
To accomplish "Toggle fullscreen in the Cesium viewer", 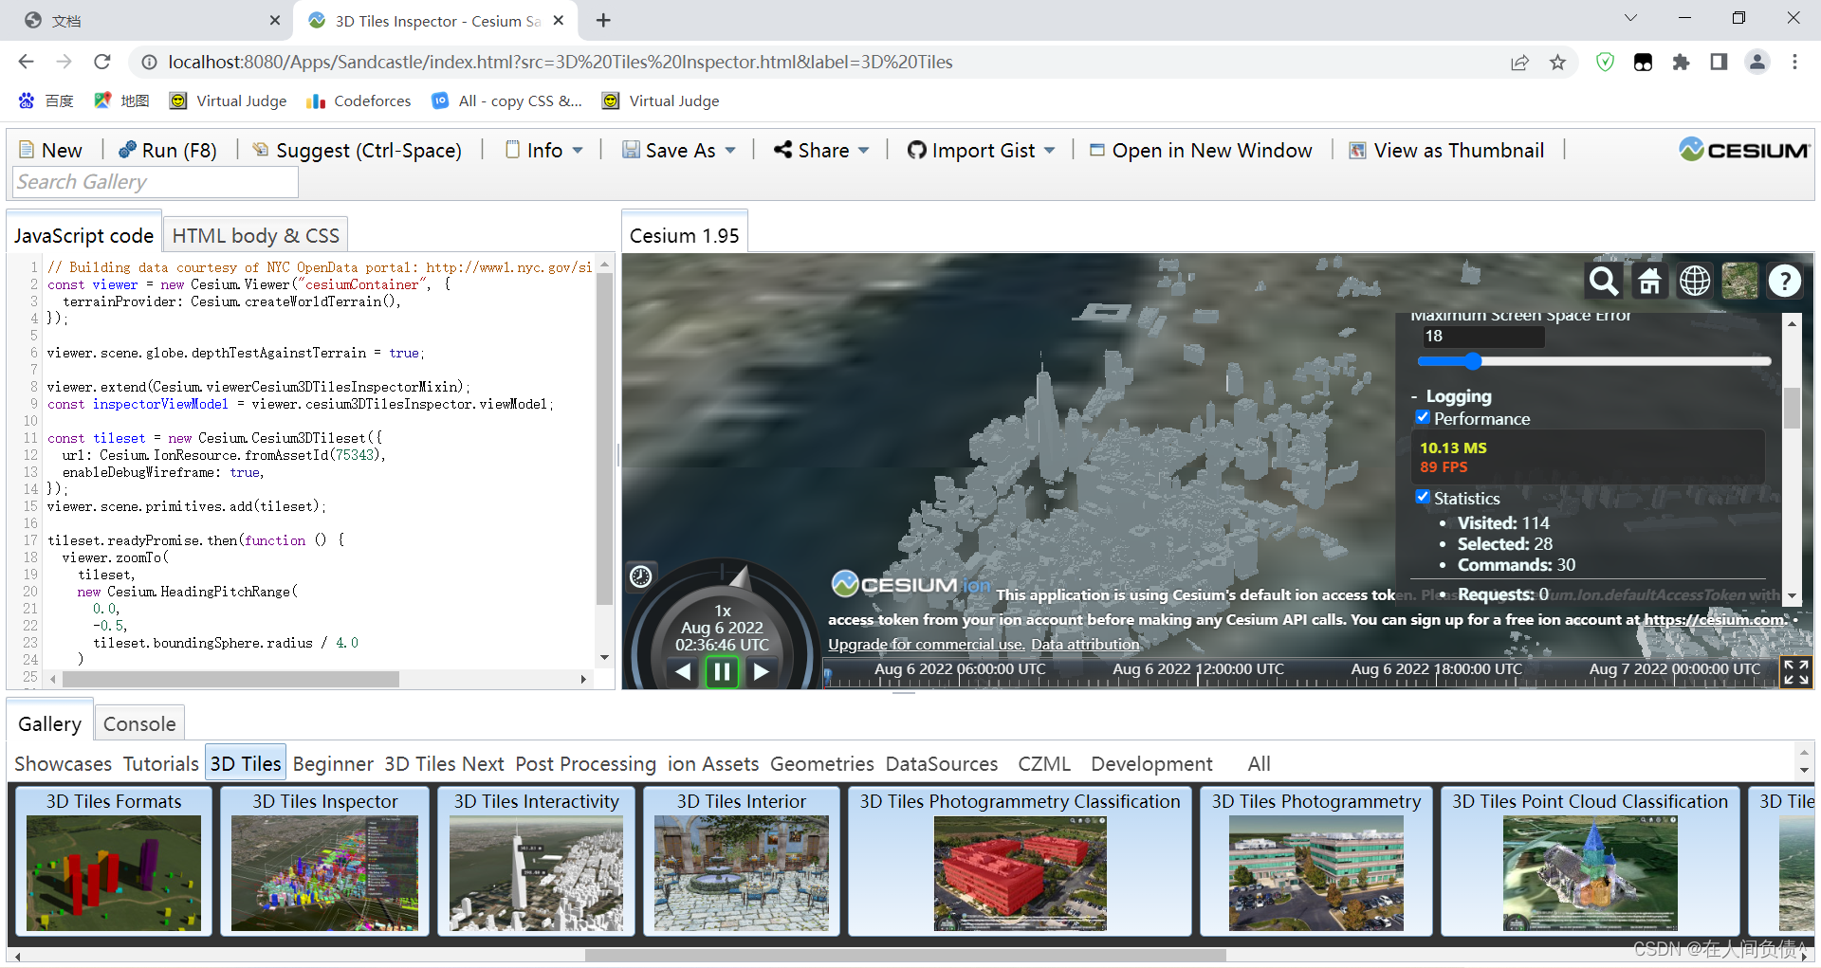I will 1796,671.
